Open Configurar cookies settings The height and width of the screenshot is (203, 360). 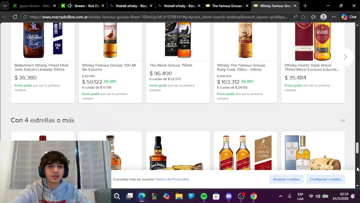point(325,179)
